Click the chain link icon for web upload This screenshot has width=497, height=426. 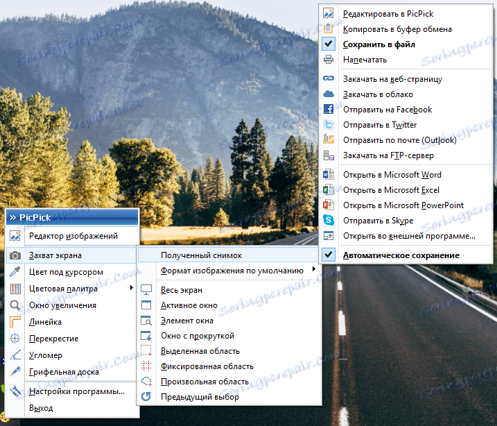click(329, 78)
